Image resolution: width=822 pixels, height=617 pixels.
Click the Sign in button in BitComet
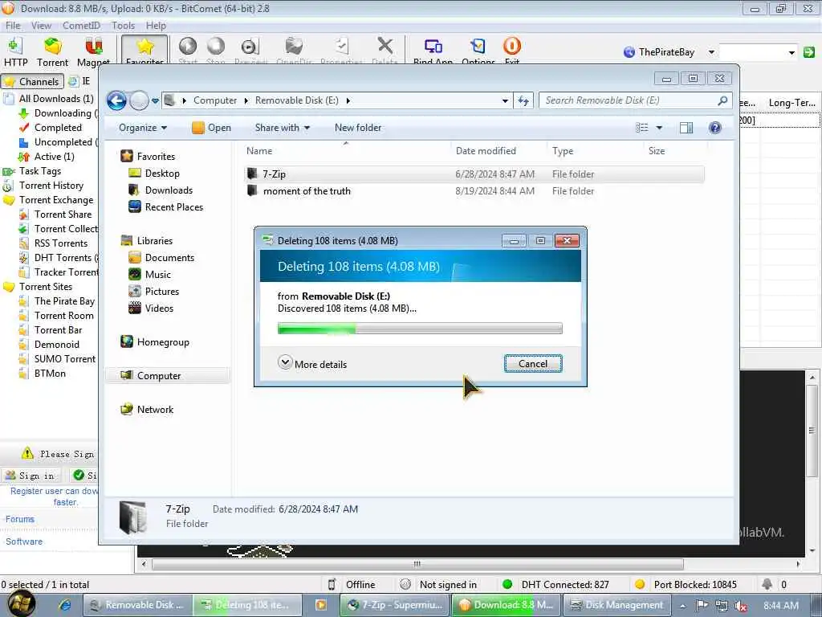[31, 476]
